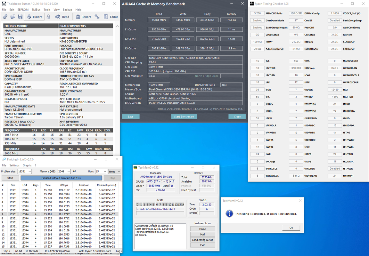Click the Ryzen Timing Checker title bar icon

tap(252, 4)
